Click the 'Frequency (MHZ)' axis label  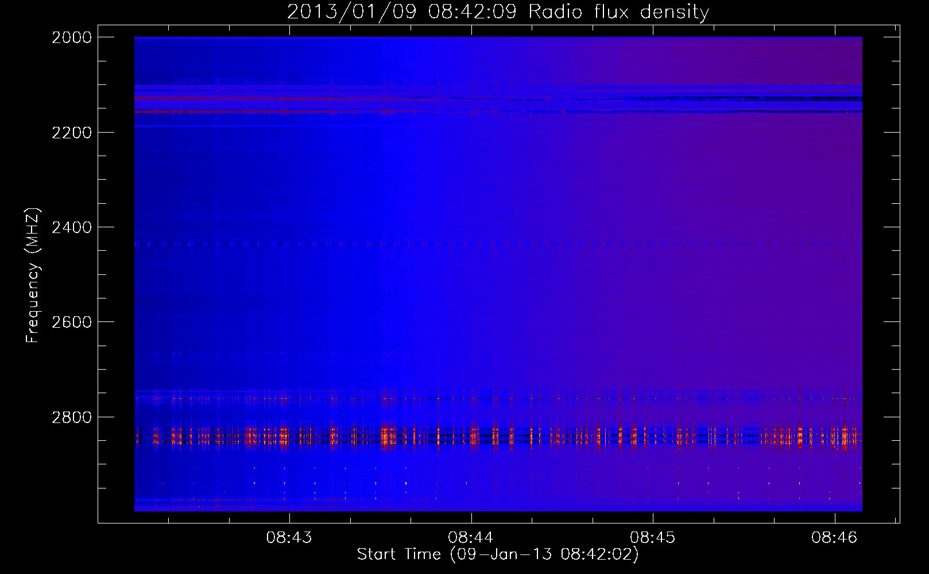[x=33, y=276]
